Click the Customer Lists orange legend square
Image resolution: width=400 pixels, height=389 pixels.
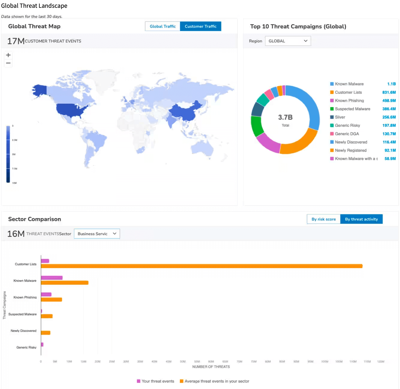[331, 92]
